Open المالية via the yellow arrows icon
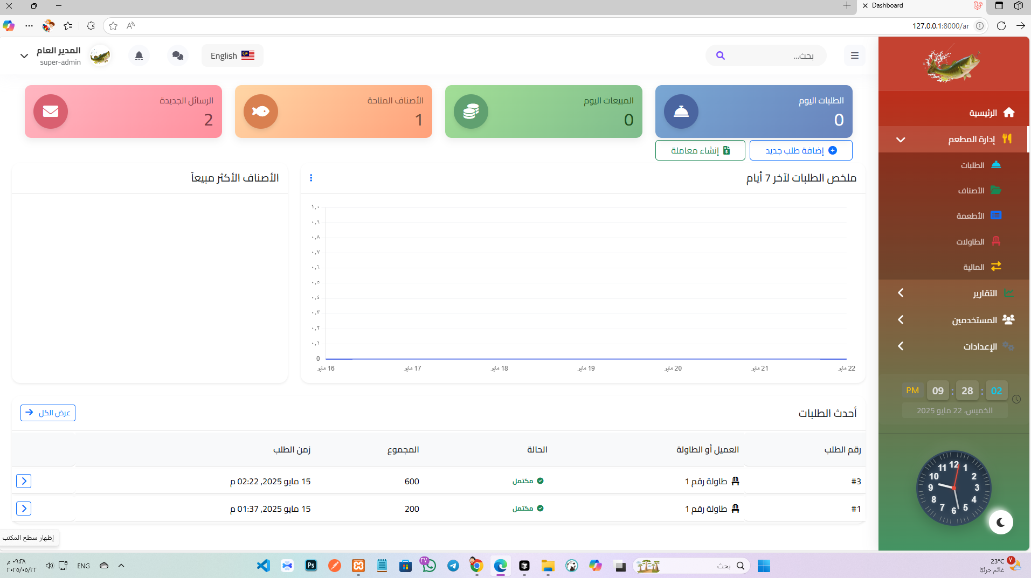The image size is (1031, 578). tap(995, 266)
